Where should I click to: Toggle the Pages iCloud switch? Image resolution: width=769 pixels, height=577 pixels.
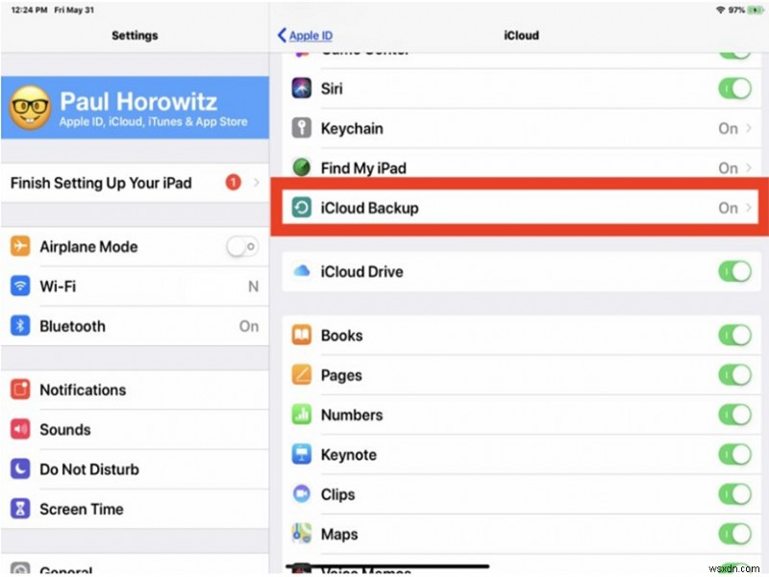pyautogui.click(x=734, y=375)
